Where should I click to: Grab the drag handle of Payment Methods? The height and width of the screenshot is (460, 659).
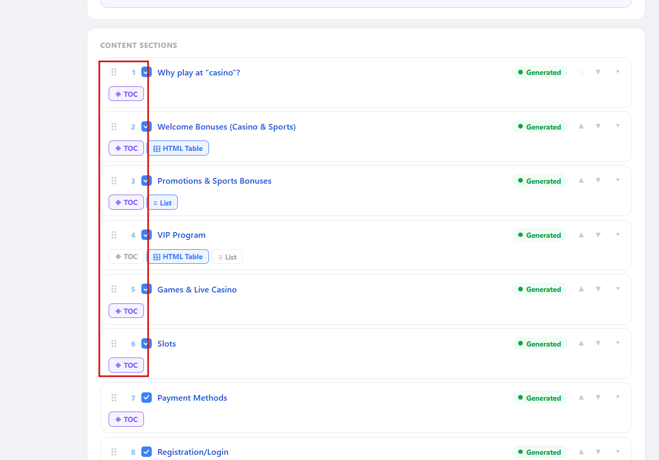click(114, 398)
